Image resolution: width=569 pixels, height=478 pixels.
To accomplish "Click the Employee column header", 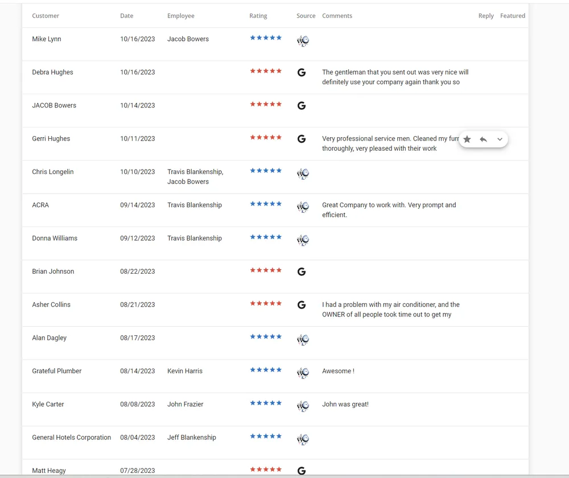I will point(180,16).
